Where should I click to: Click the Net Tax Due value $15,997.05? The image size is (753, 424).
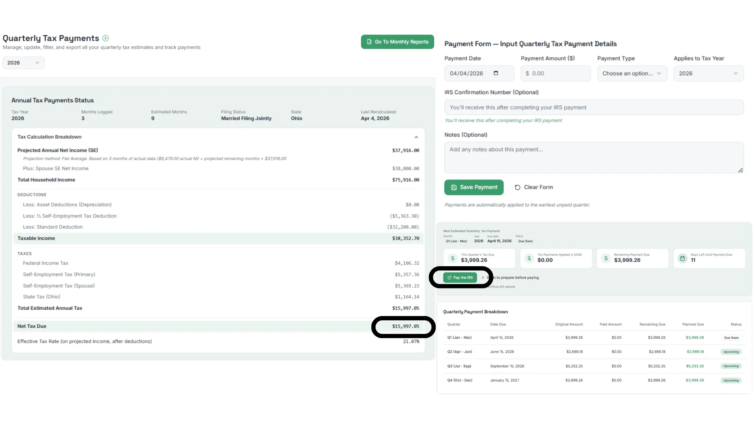406,326
